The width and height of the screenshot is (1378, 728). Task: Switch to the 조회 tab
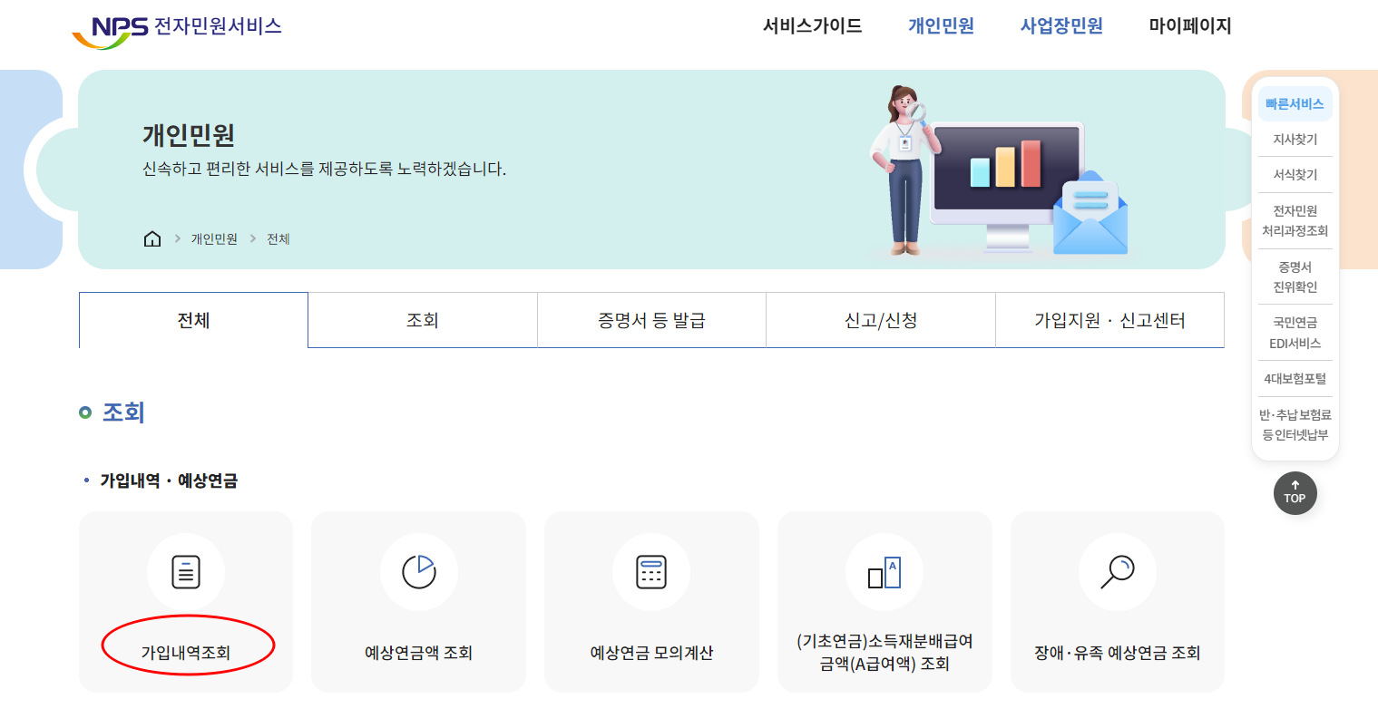[x=422, y=319]
